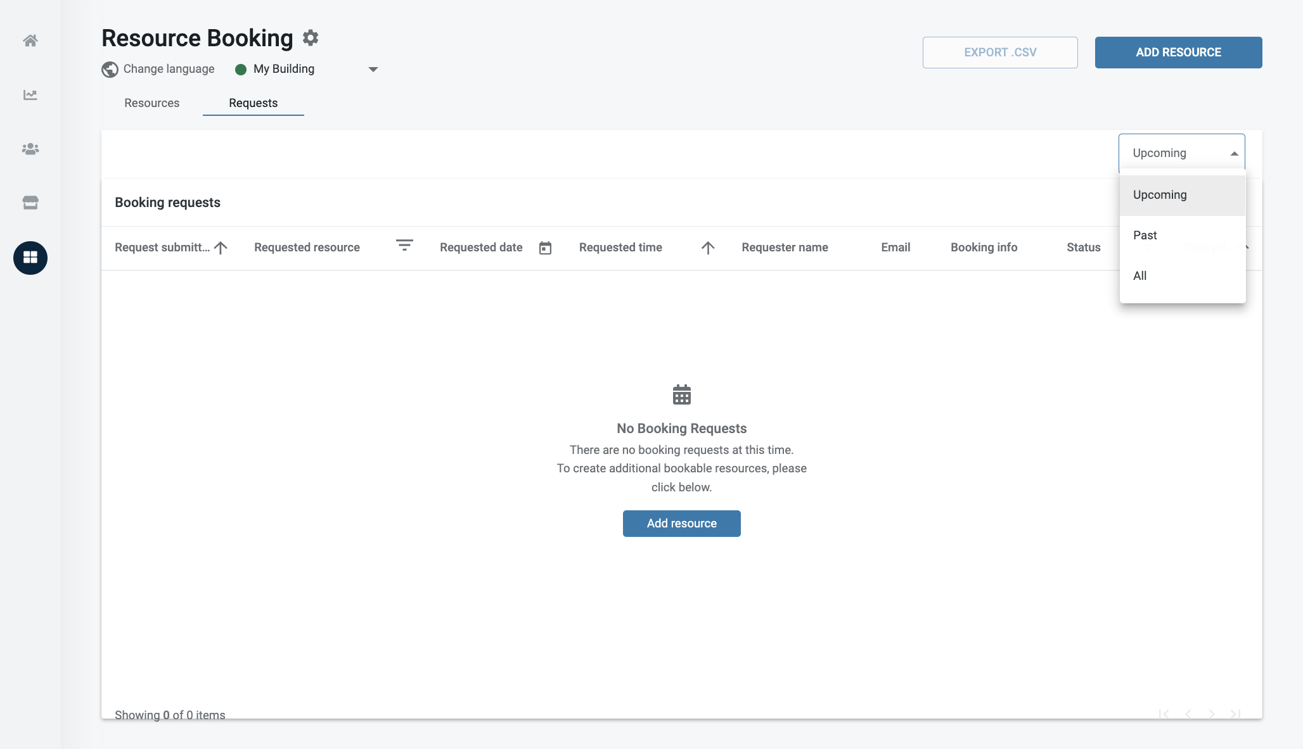Filter the Requested resource column

pos(404,245)
